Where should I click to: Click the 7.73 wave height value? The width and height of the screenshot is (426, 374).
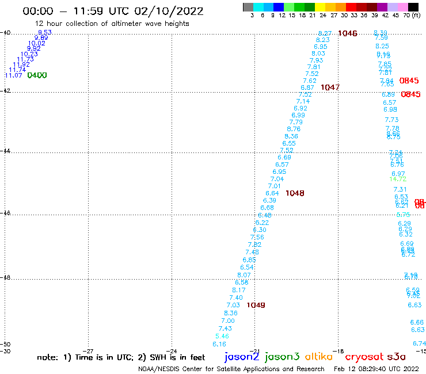click(392, 120)
